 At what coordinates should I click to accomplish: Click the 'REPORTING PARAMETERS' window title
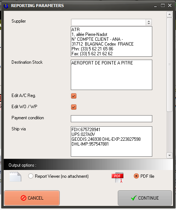pyautogui.click(x=37, y=6)
